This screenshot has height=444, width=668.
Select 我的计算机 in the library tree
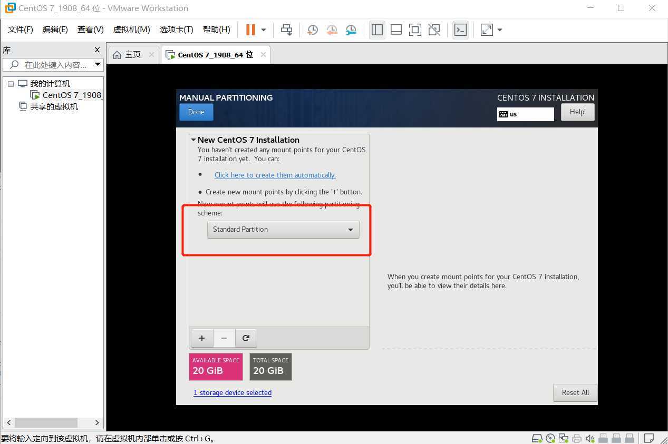(50, 84)
